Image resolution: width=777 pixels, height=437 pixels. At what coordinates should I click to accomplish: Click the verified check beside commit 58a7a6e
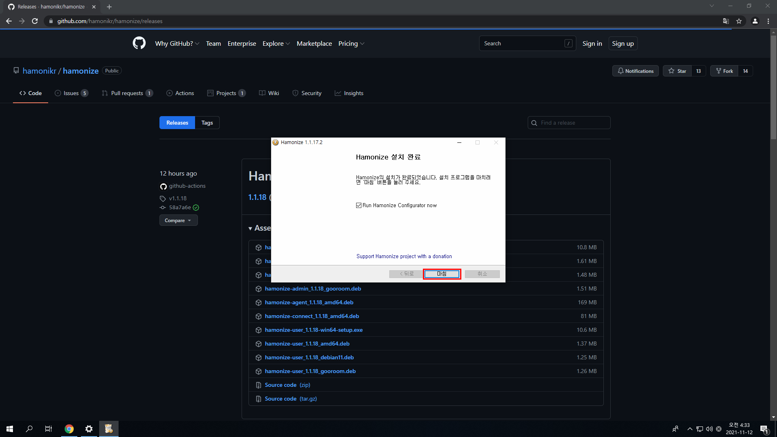point(196,208)
